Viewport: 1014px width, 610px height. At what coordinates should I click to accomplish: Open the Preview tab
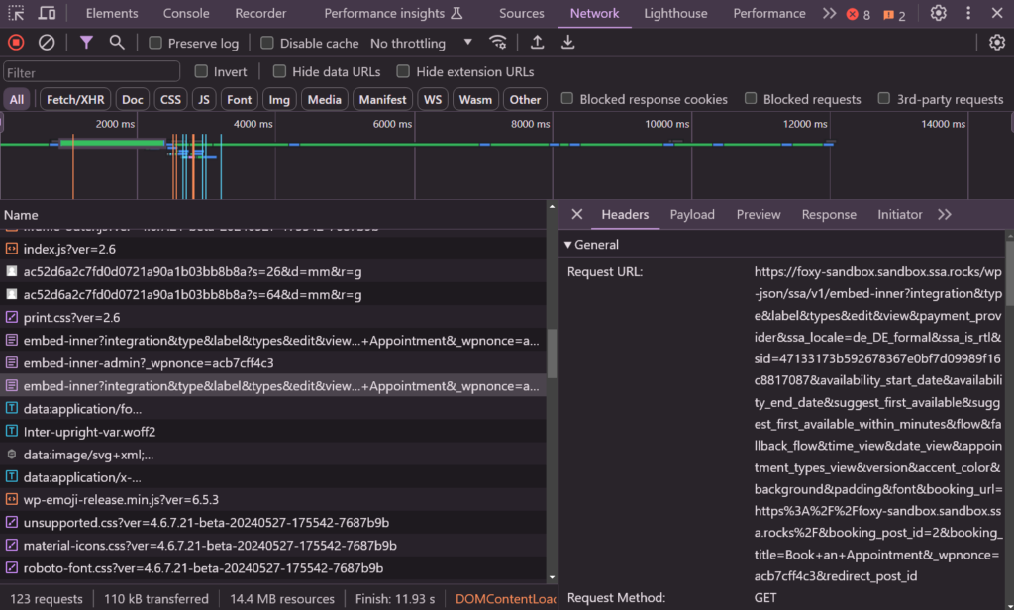(758, 214)
